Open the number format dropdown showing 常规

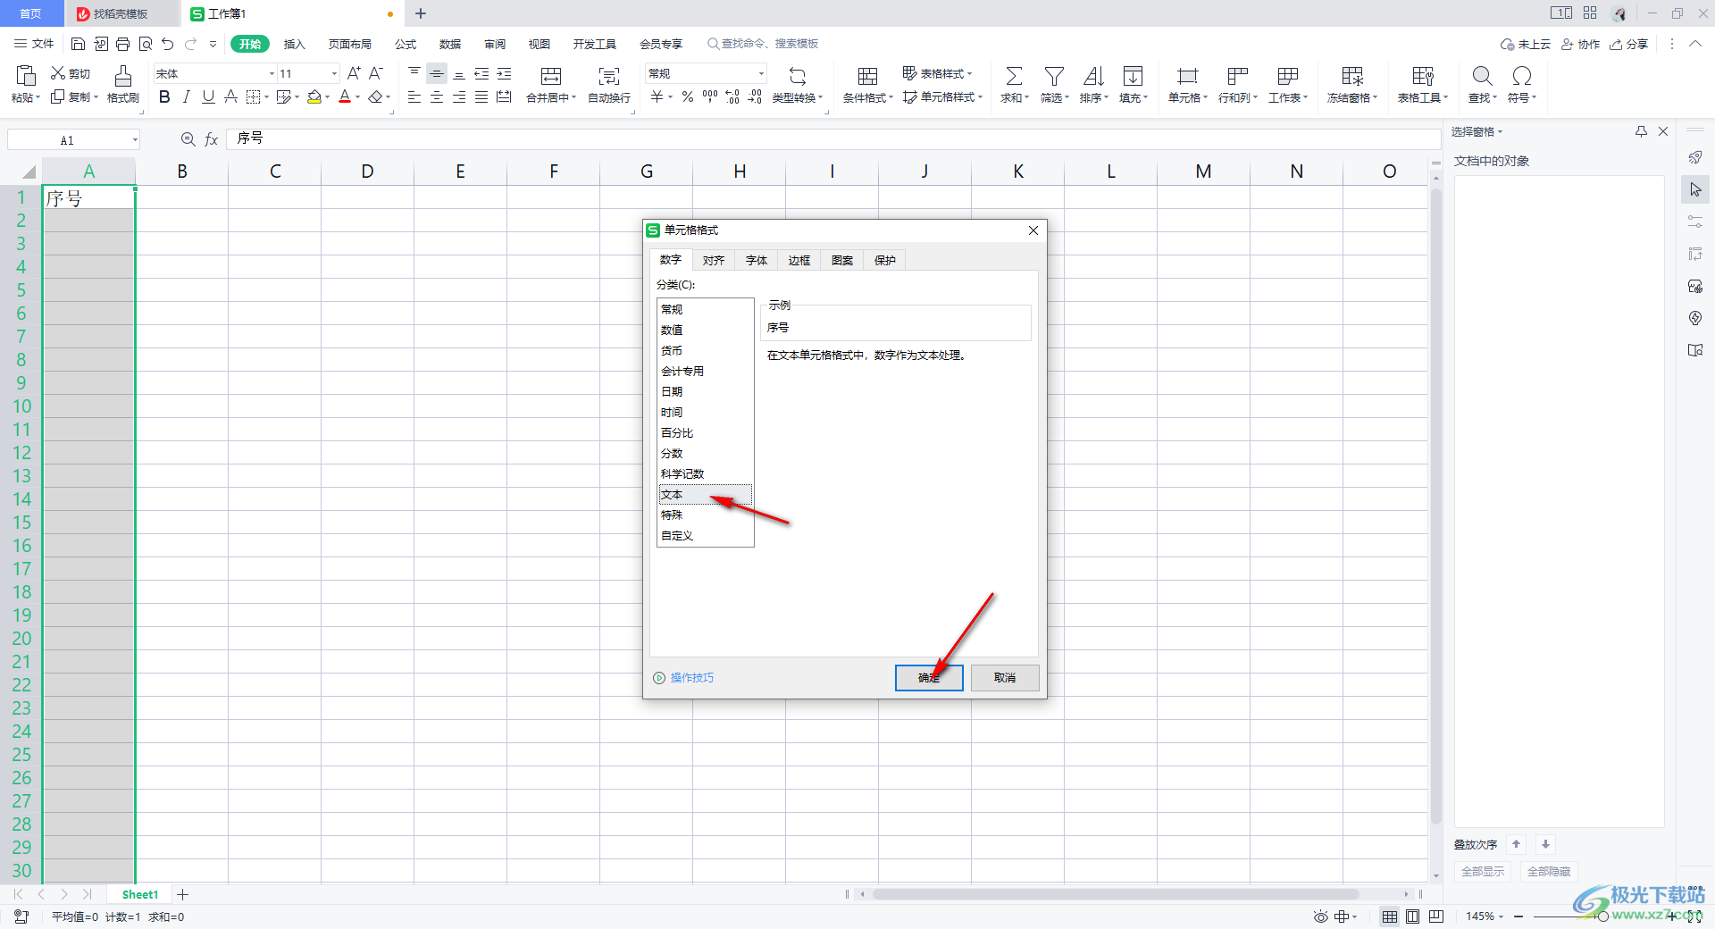click(761, 73)
